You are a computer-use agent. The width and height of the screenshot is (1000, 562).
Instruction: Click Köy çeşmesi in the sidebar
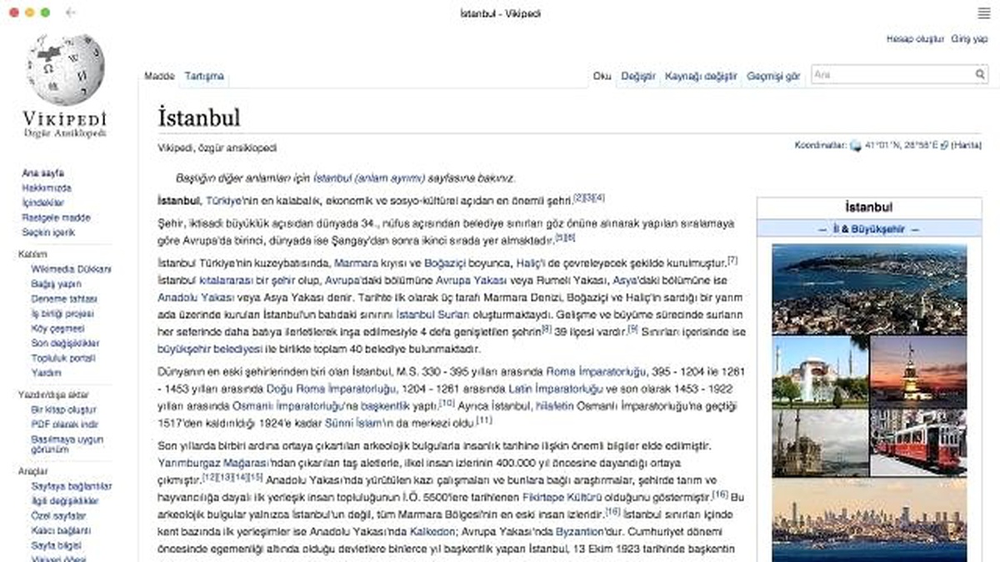click(x=57, y=329)
